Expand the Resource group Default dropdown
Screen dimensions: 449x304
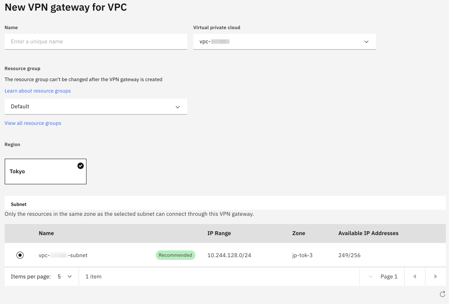point(96,107)
